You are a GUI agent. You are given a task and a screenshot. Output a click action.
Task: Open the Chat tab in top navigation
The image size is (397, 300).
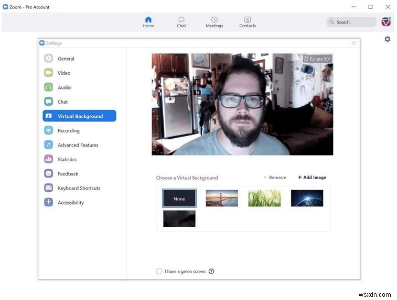[x=181, y=22]
